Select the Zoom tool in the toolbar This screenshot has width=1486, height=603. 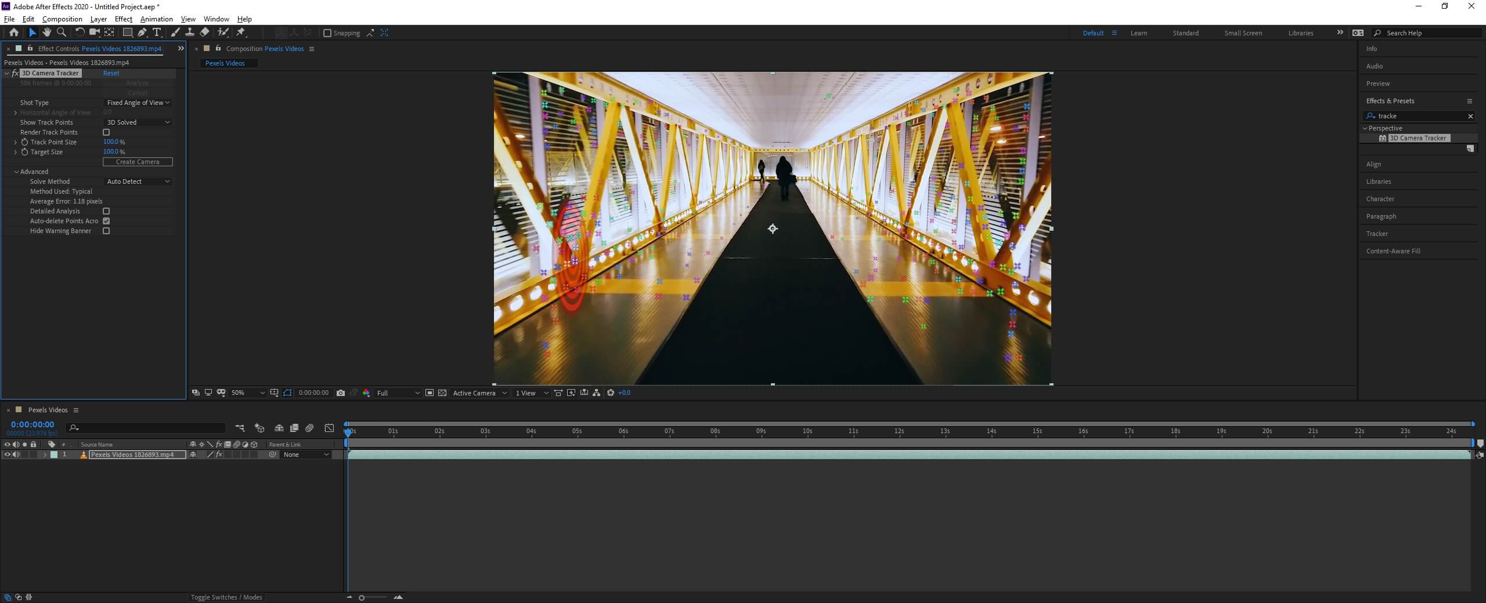[61, 32]
